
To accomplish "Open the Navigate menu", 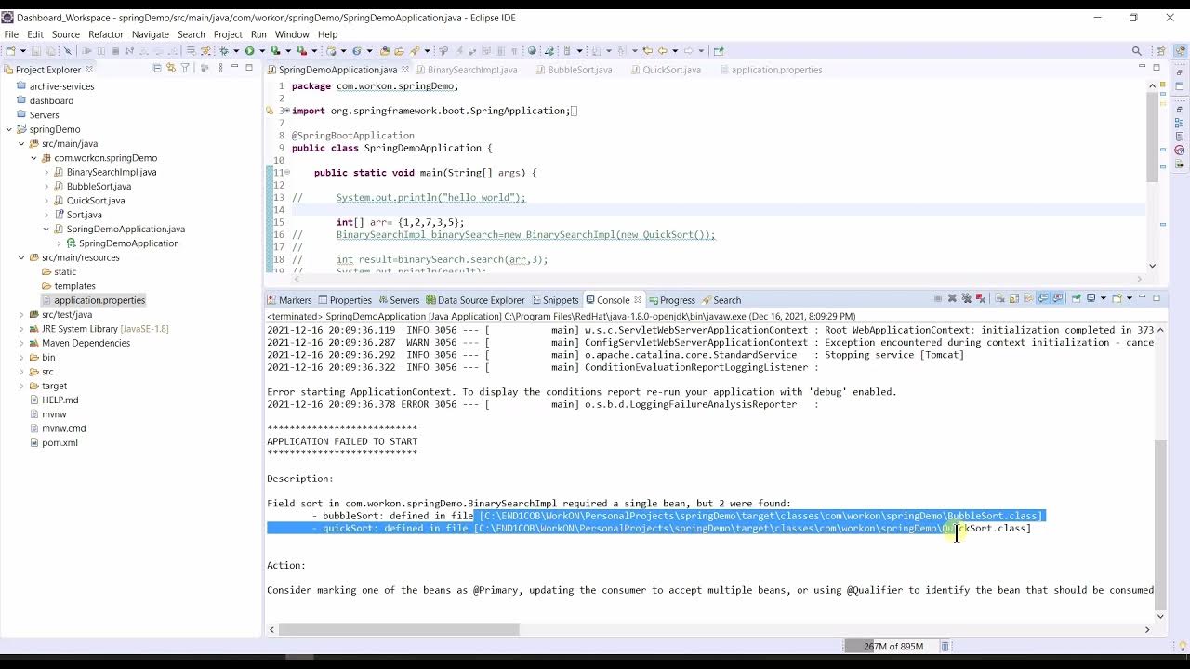I will tap(151, 34).
